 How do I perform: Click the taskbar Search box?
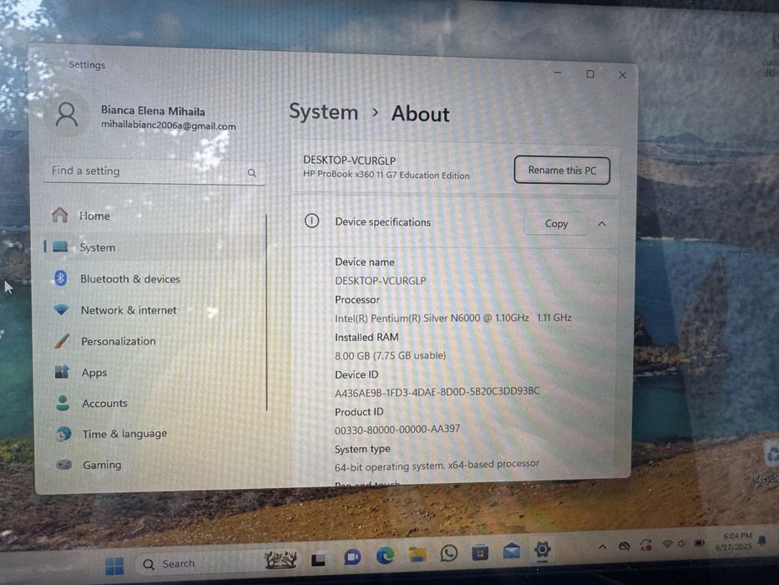[218, 562]
